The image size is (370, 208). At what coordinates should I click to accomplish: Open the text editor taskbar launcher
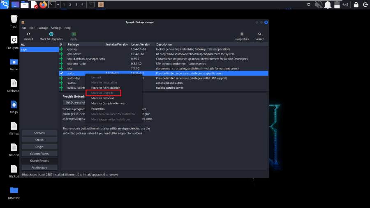(x=34, y=5)
